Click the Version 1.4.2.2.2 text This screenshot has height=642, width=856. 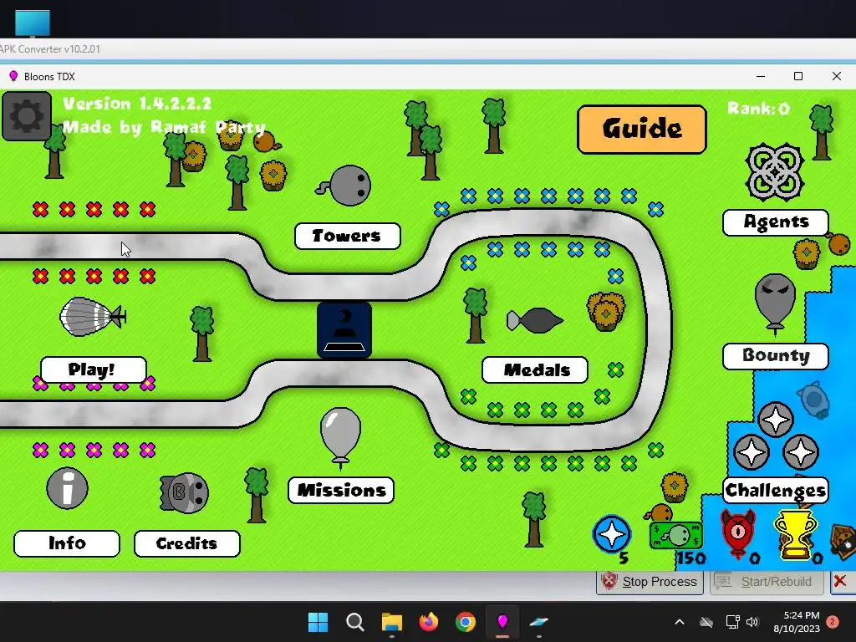point(137,104)
